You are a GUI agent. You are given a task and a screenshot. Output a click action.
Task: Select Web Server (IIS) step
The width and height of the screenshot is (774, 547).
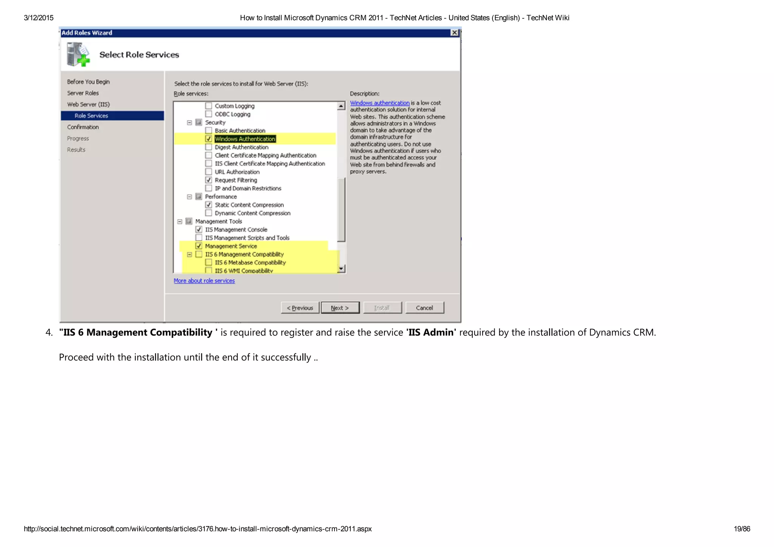(88, 104)
